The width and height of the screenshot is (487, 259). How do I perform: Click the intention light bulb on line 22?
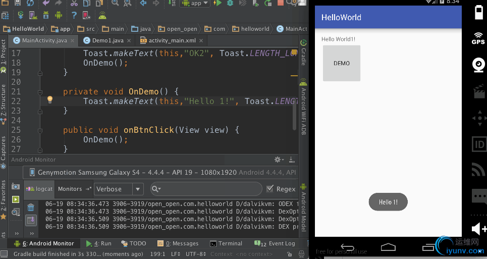(49, 99)
